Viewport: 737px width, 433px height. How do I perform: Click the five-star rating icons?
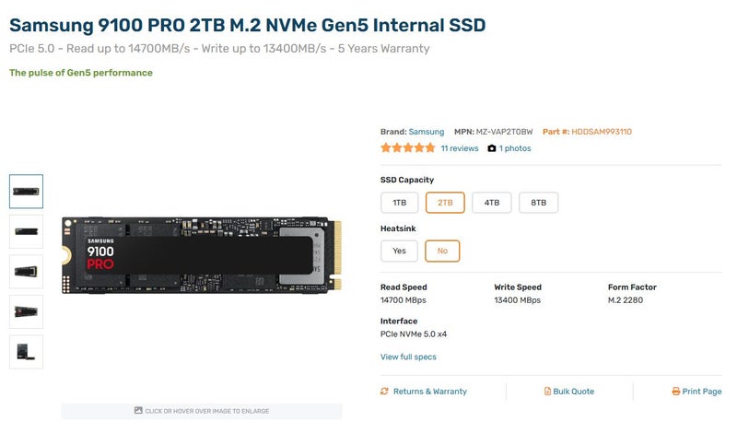(x=407, y=147)
